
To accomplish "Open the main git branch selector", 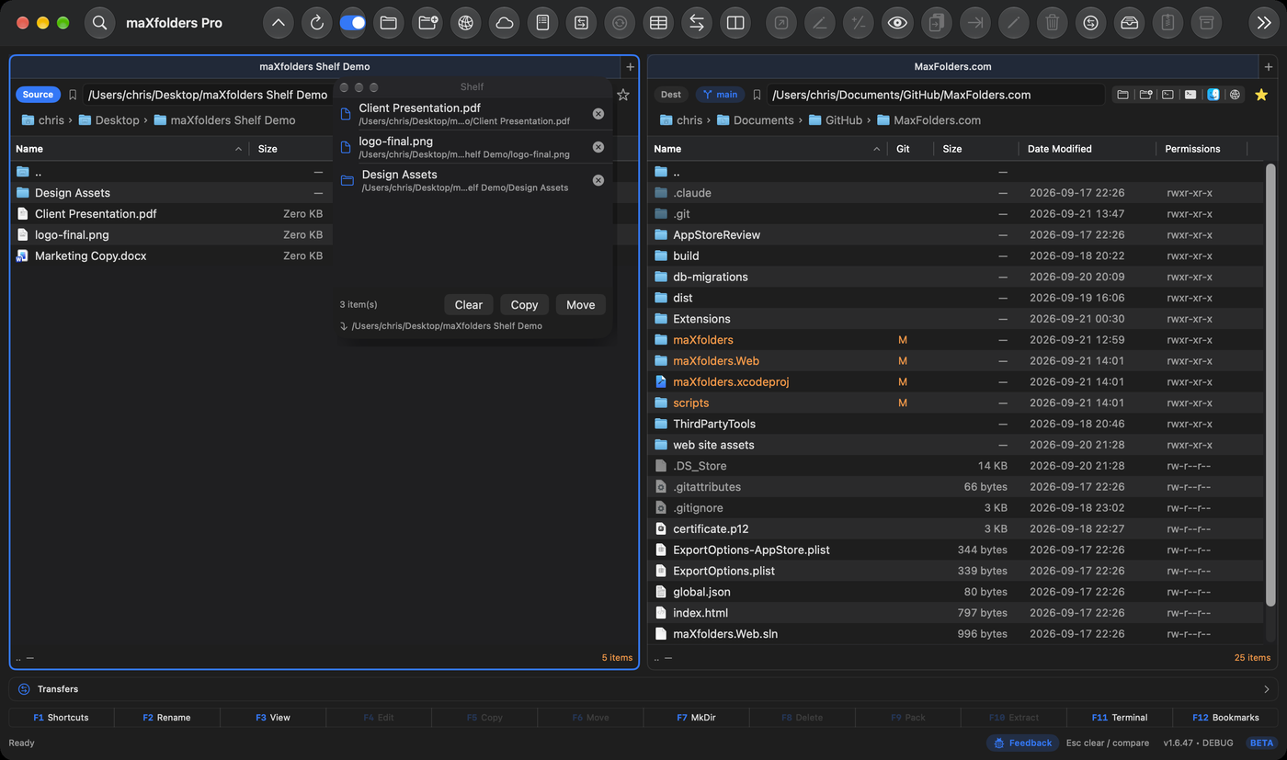I will [720, 95].
